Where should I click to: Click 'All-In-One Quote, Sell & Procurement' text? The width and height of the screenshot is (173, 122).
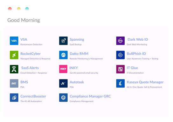[x=144, y=87]
